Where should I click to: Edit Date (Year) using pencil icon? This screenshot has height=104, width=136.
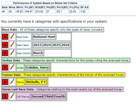click(x=12, y=45)
